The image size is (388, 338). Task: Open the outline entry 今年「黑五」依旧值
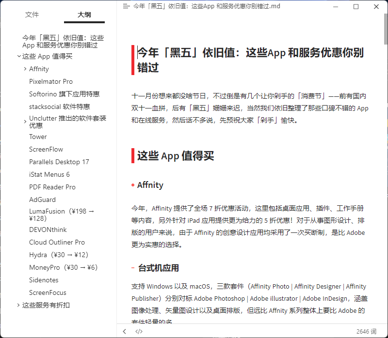(63, 42)
